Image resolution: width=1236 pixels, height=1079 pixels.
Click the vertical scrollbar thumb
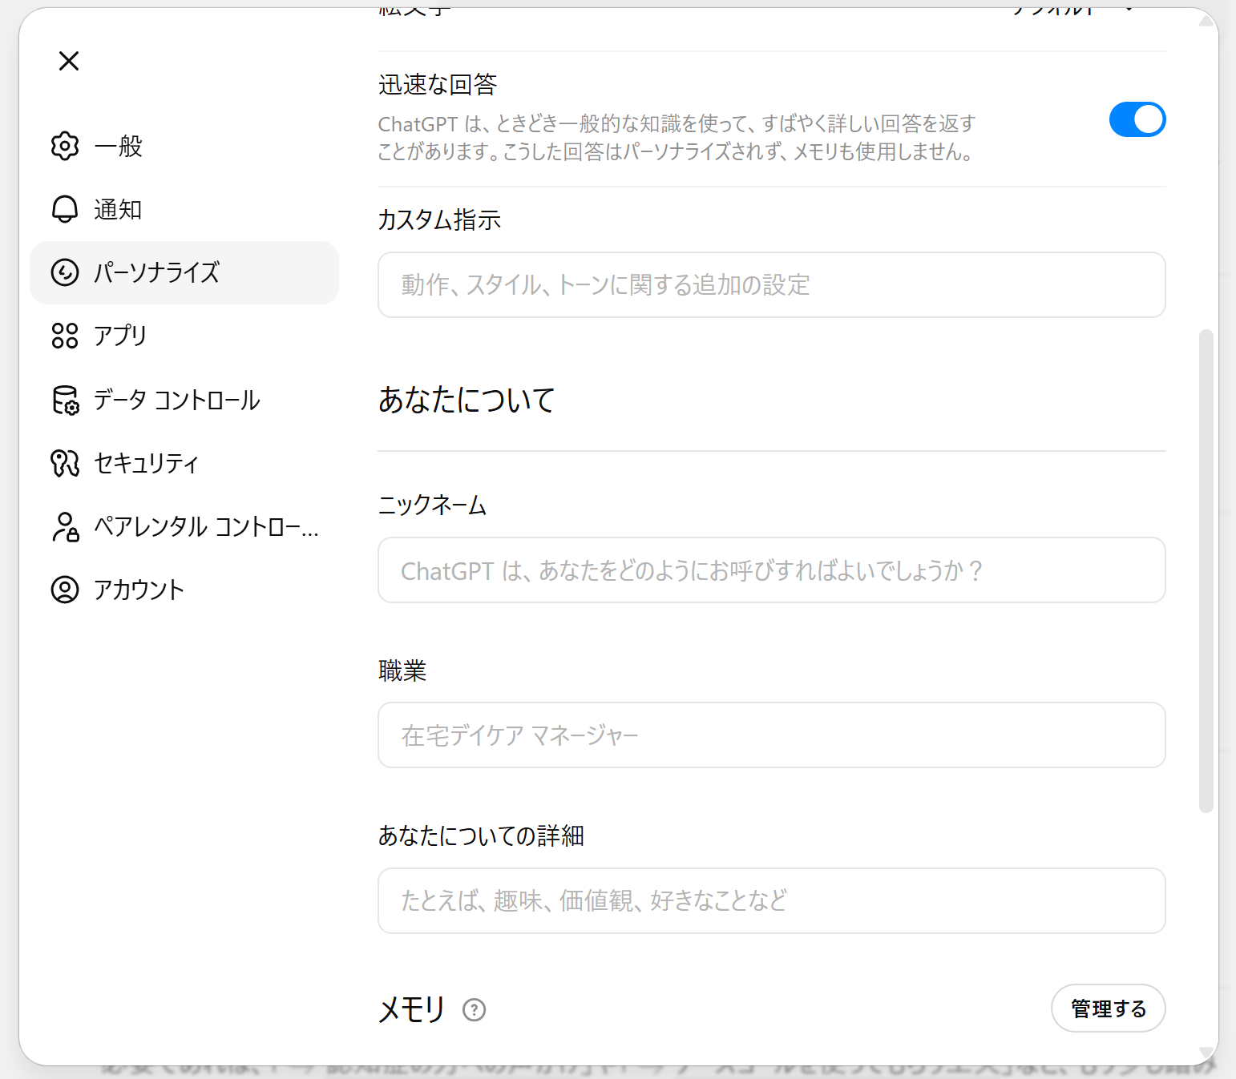coord(1206,570)
